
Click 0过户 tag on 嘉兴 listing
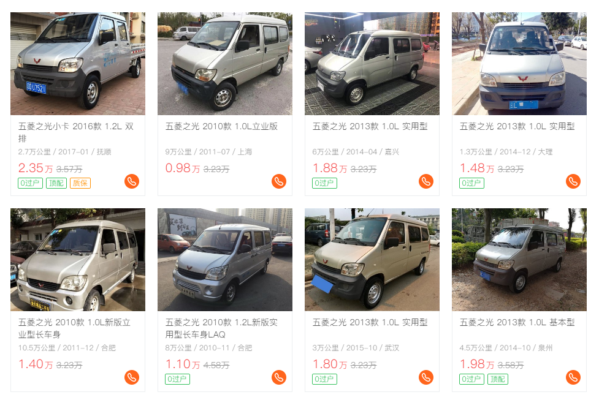pyautogui.click(x=324, y=183)
